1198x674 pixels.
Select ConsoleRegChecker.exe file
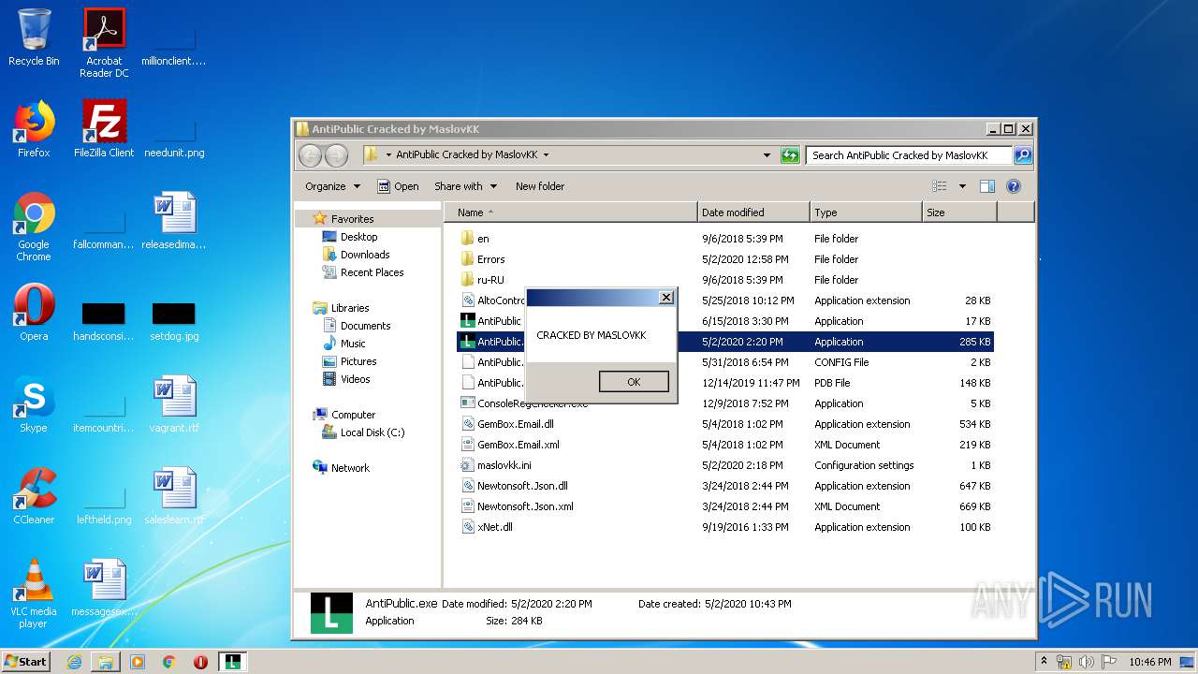725,403
